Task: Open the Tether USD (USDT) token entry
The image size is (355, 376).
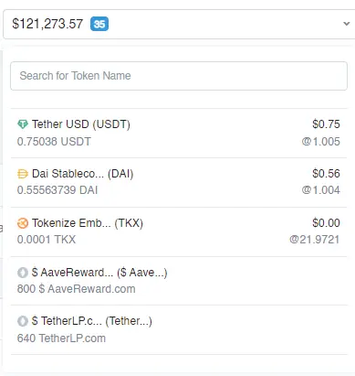Action: click(179, 133)
